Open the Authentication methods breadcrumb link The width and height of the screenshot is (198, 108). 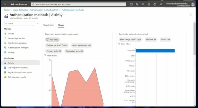[73, 10]
